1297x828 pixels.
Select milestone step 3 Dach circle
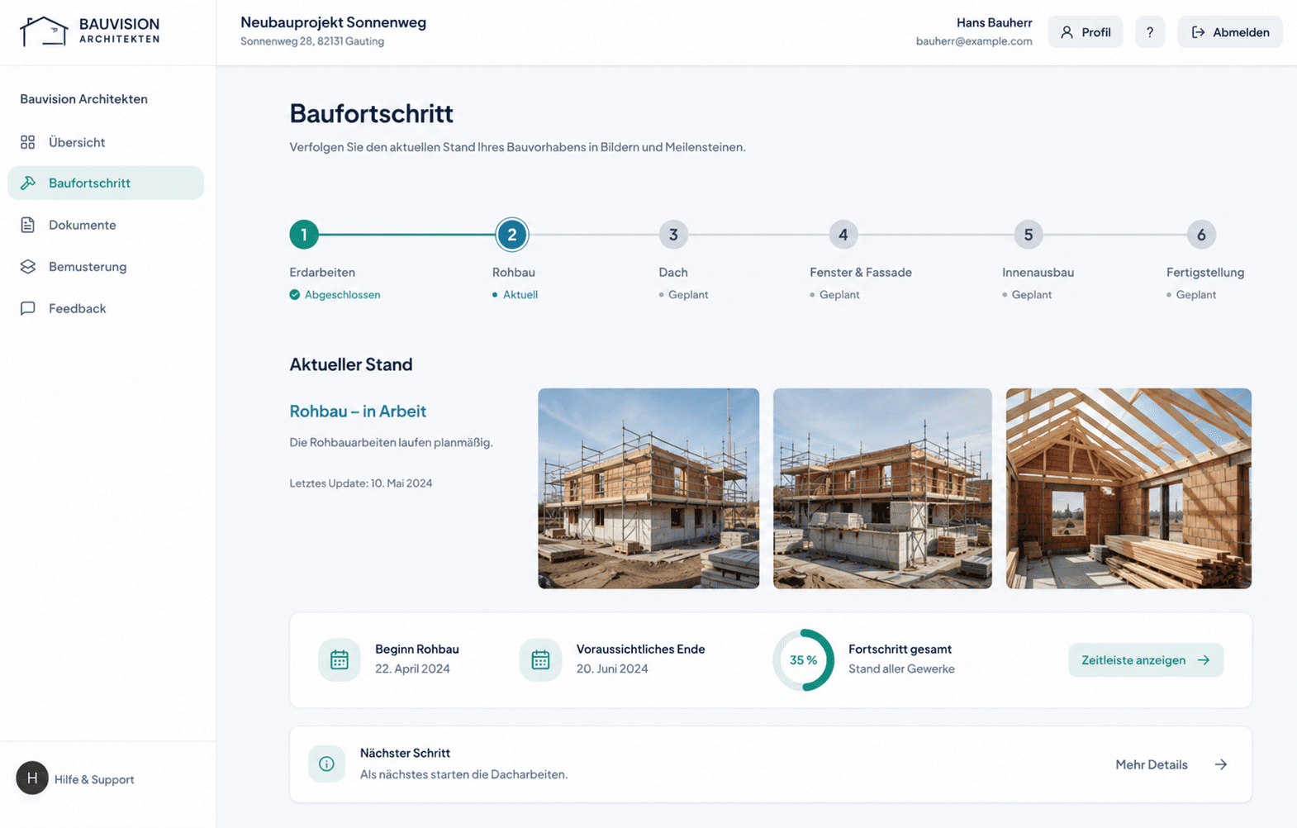(x=673, y=235)
